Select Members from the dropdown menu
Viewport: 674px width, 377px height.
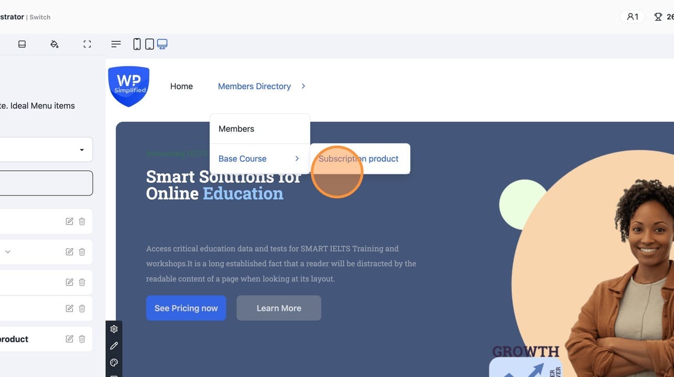(x=260, y=129)
